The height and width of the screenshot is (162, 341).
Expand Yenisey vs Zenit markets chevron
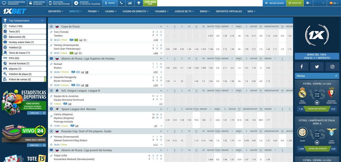click(162, 53)
